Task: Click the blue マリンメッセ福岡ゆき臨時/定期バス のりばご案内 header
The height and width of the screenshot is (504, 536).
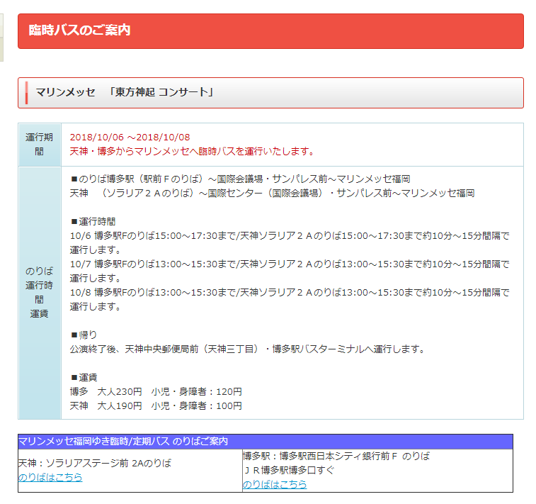Action: coord(266,442)
